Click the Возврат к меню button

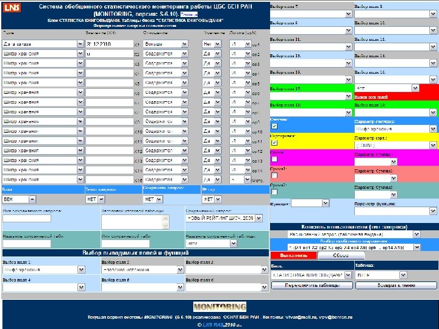[x=396, y=285]
